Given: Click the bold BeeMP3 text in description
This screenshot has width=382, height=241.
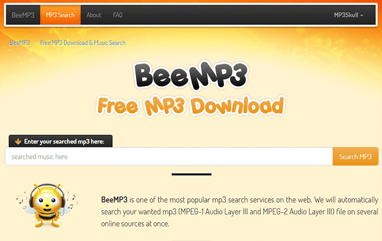Looking at the screenshot, I should tap(114, 200).
